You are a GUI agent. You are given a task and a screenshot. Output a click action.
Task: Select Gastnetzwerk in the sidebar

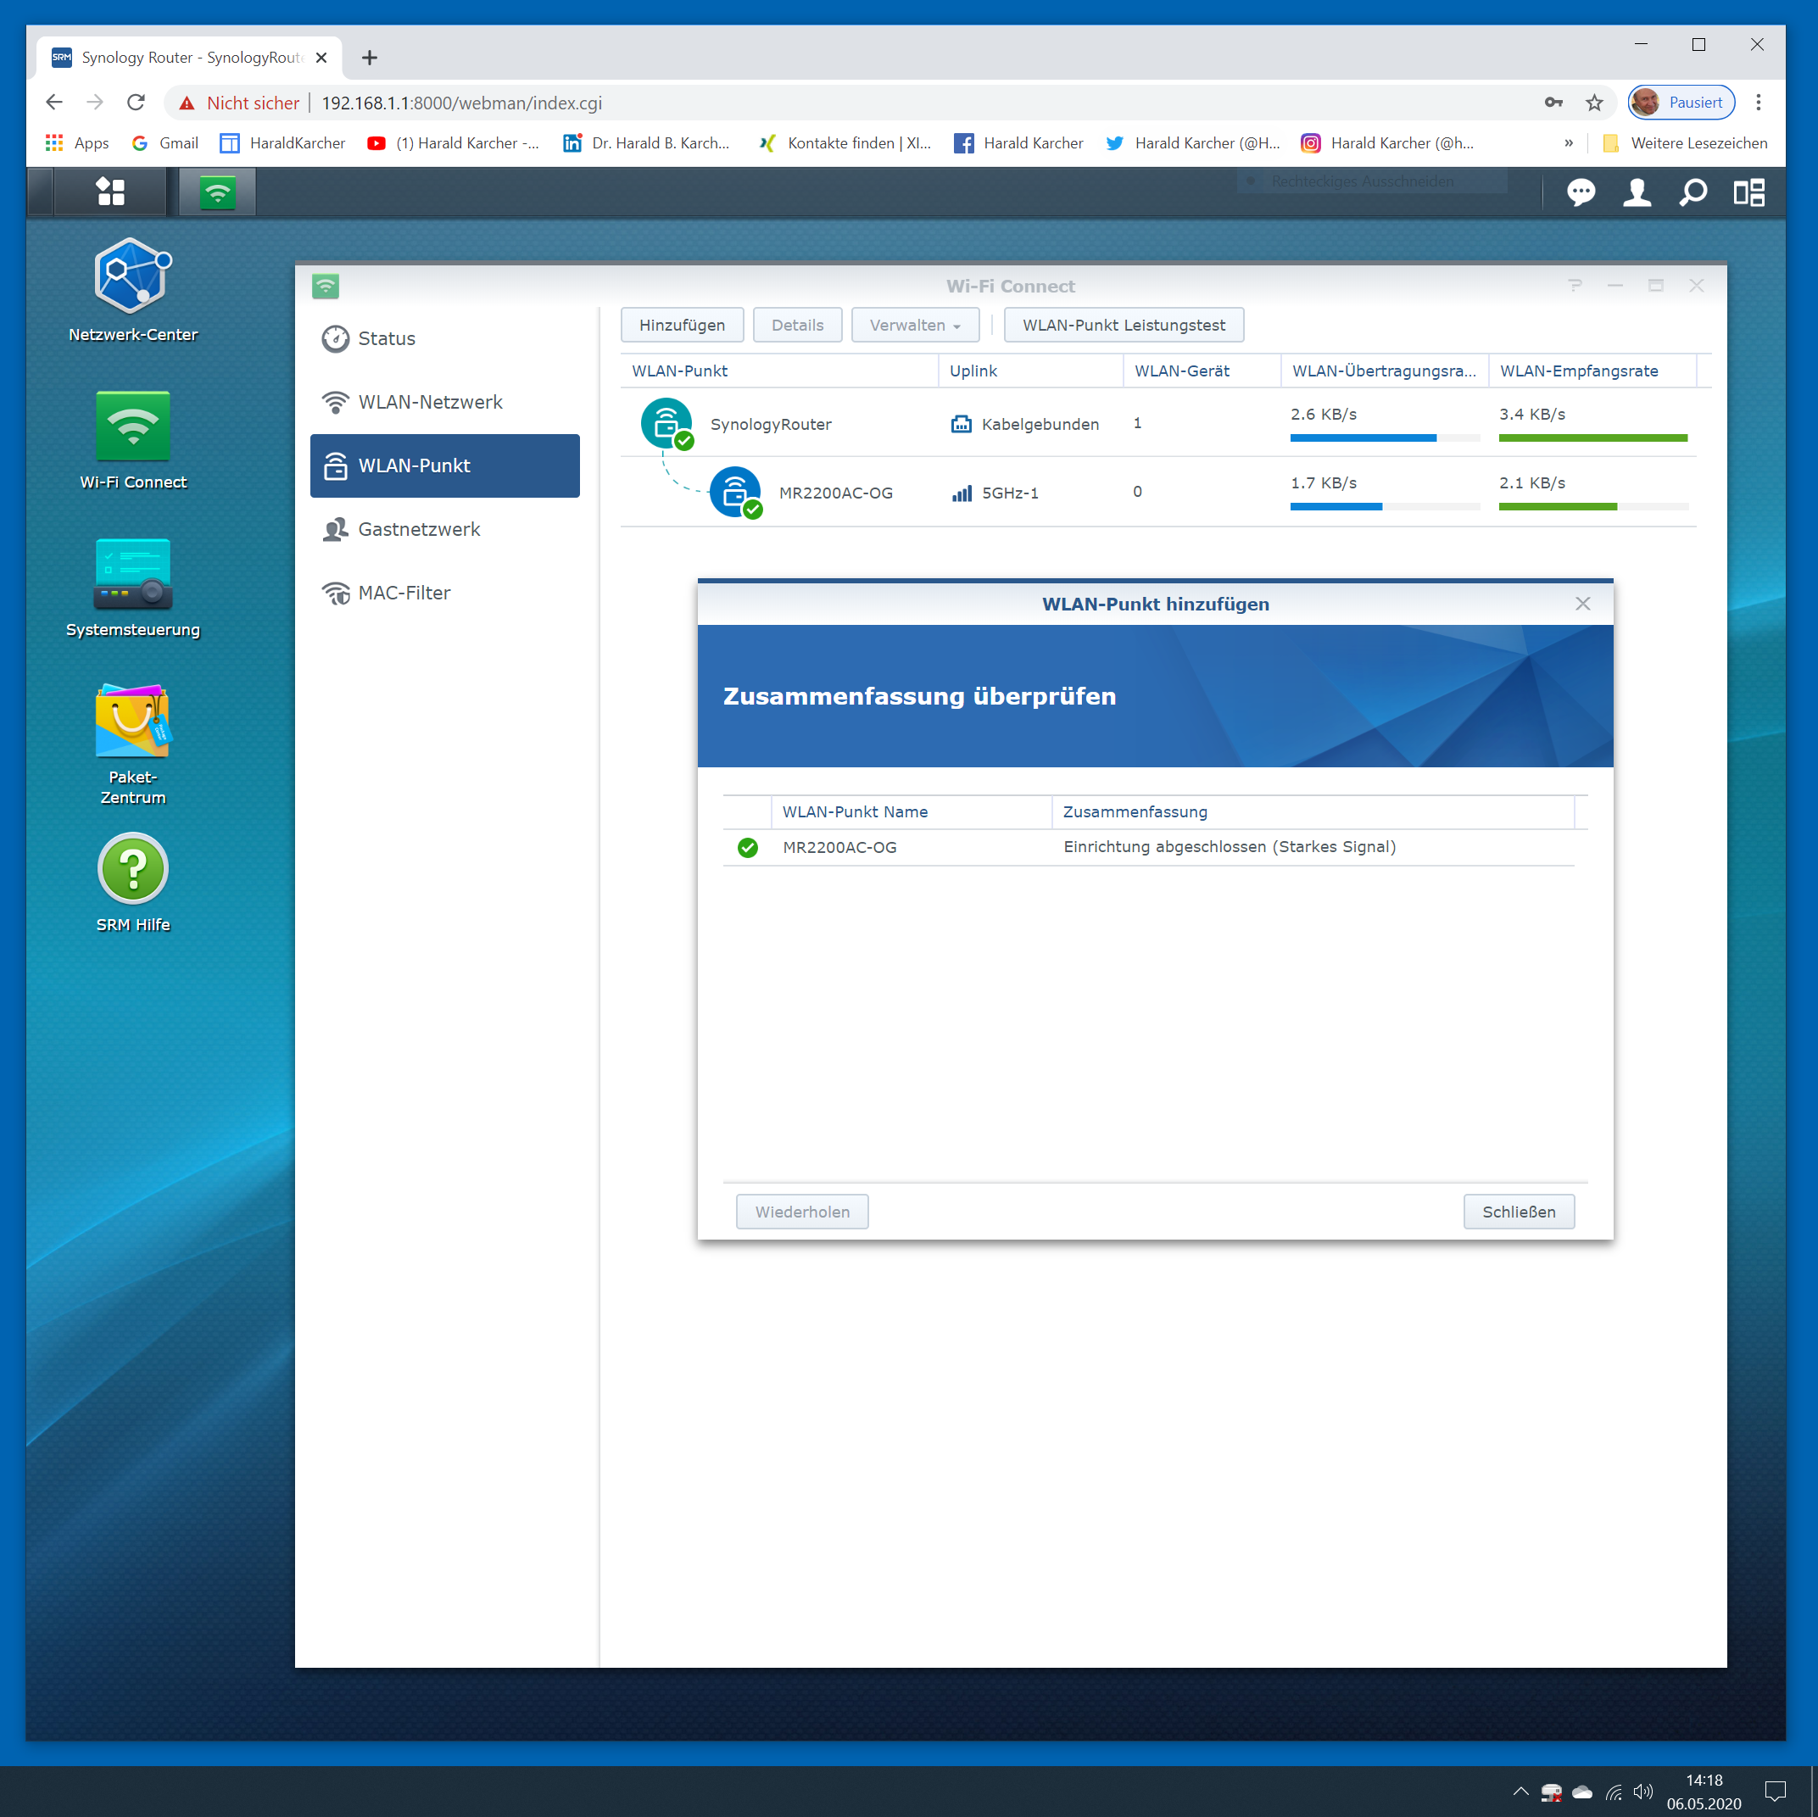pos(419,529)
